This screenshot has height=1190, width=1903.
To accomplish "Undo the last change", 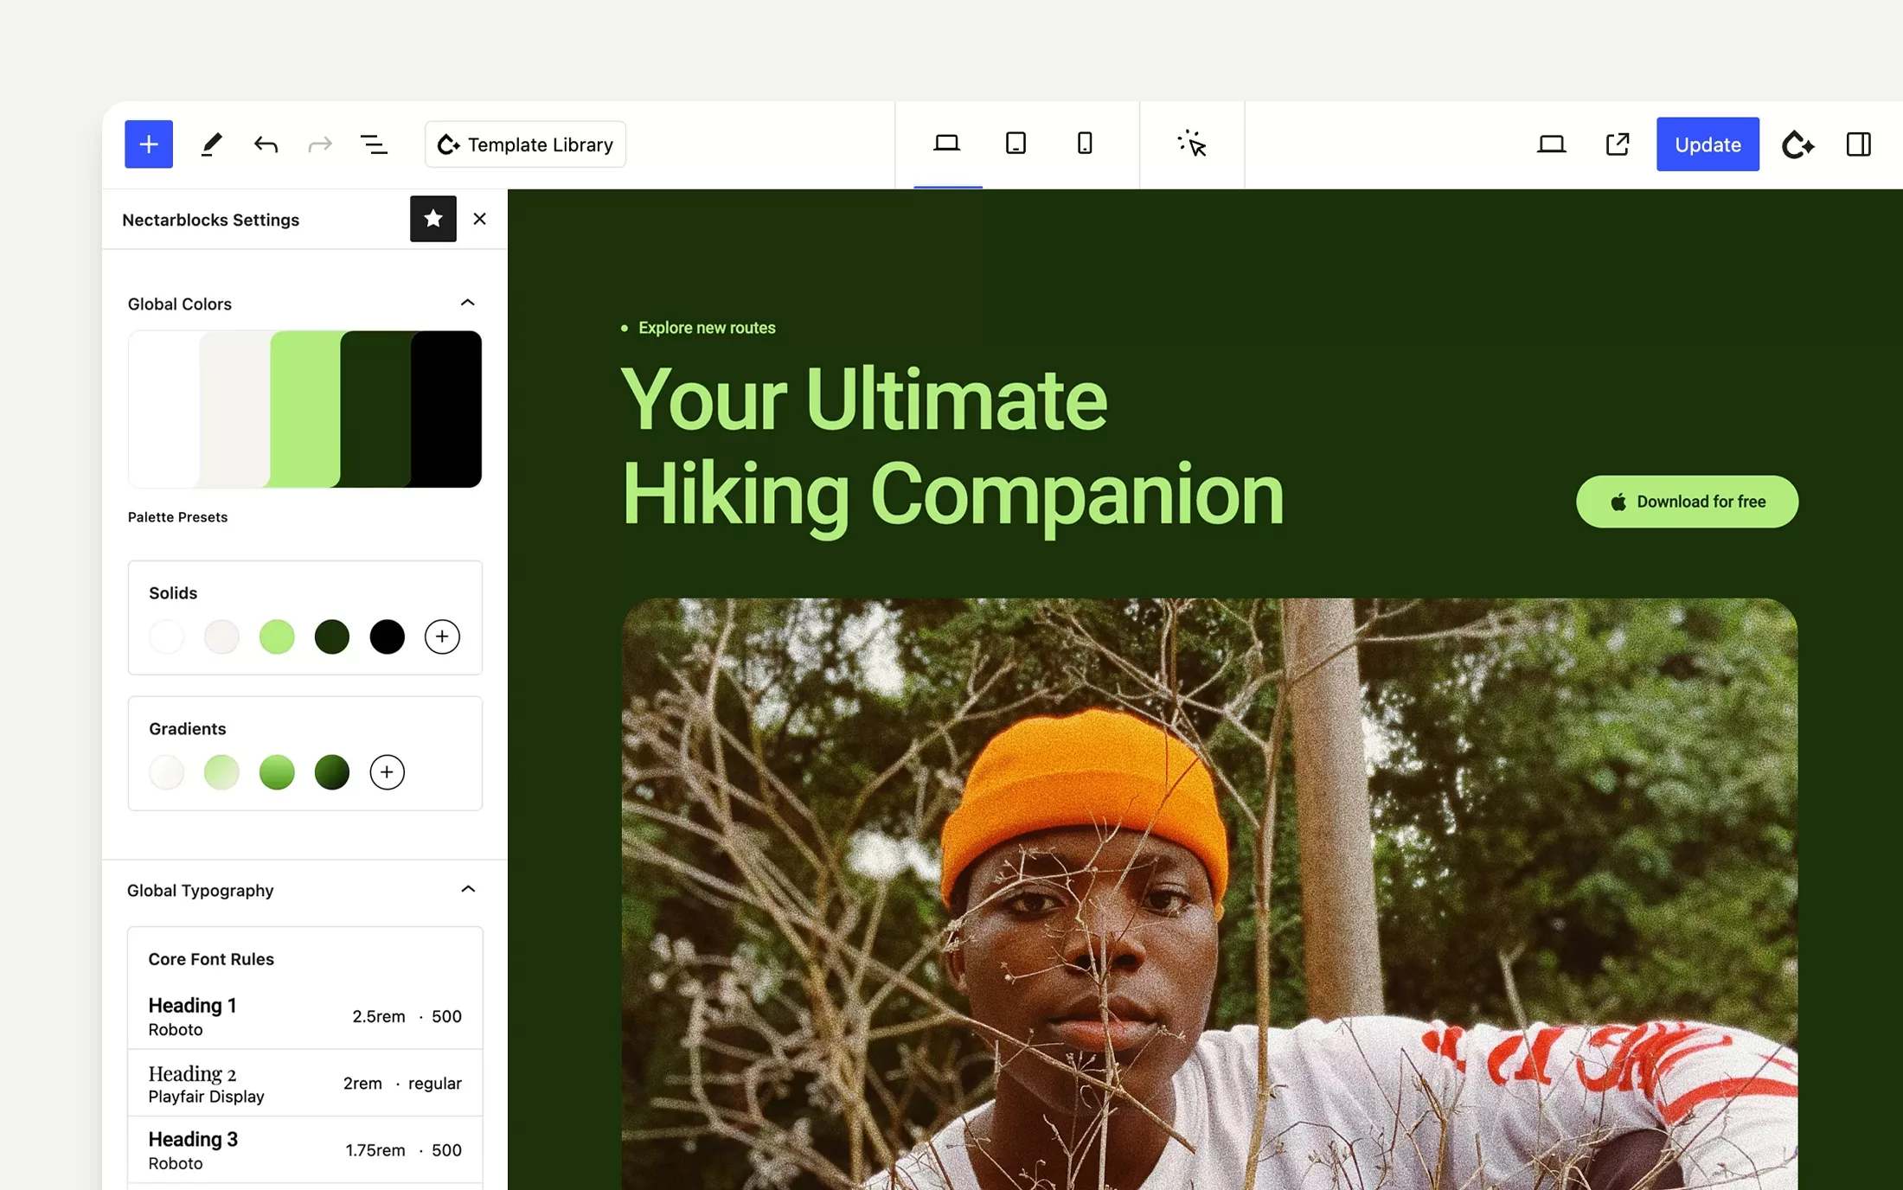I will point(266,144).
